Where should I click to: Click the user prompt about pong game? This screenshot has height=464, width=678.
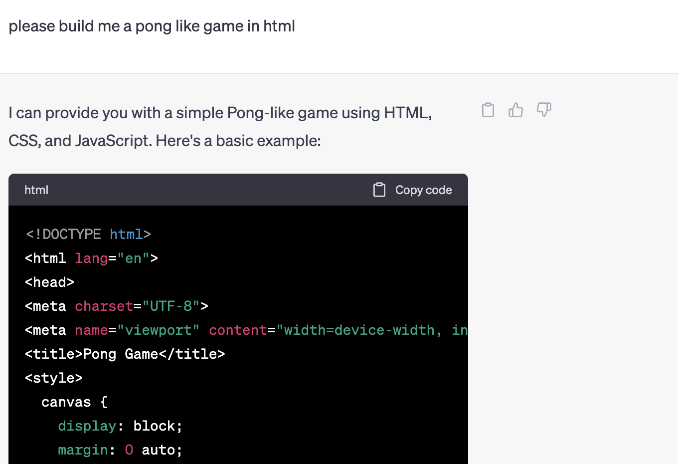tap(152, 26)
